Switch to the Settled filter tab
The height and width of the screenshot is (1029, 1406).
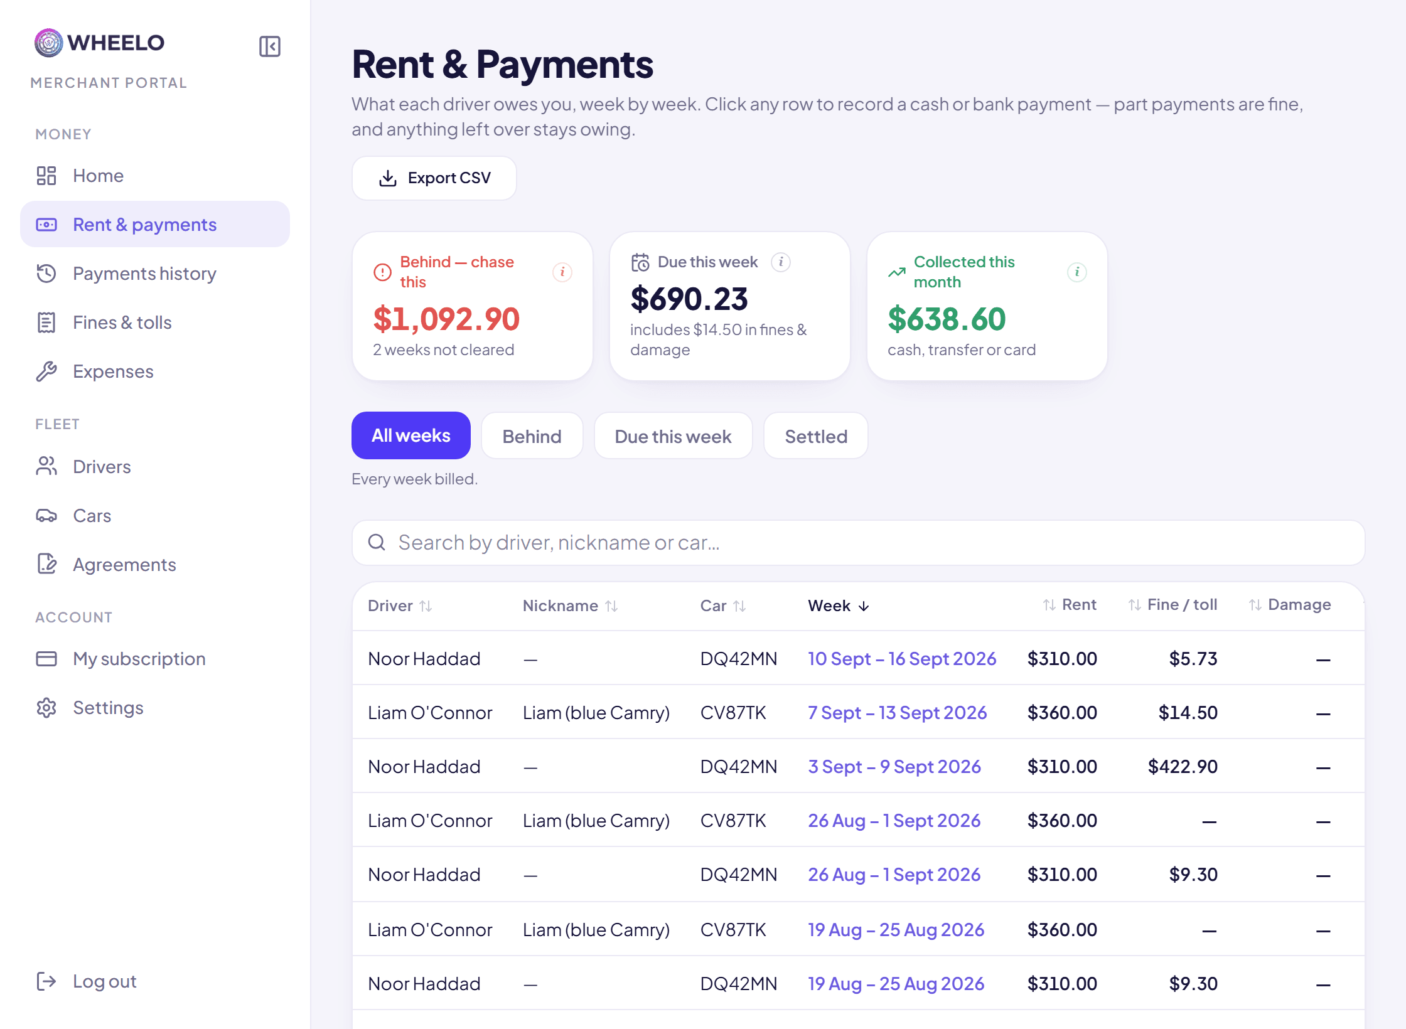point(816,436)
